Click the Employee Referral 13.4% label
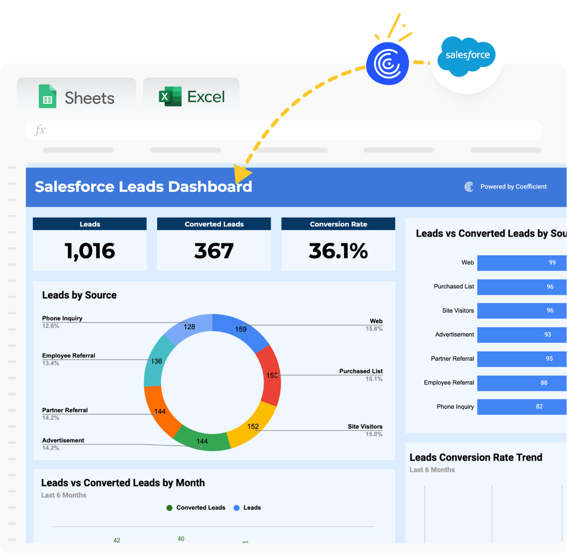This screenshot has width=567, height=554. point(69,359)
